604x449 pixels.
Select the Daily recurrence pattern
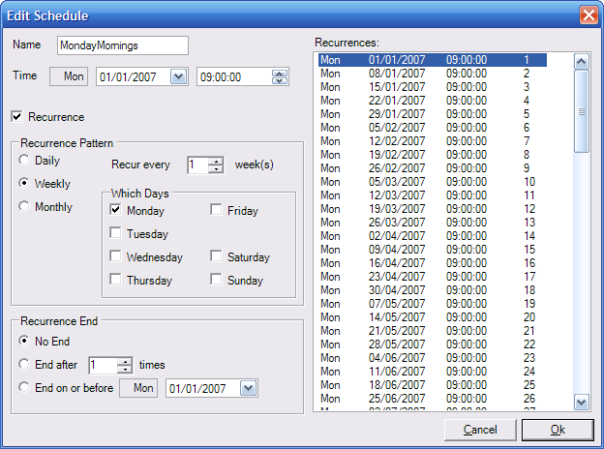click(24, 160)
